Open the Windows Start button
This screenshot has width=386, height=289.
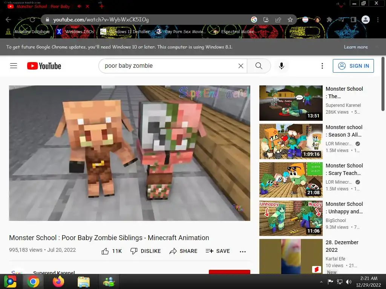point(10,281)
